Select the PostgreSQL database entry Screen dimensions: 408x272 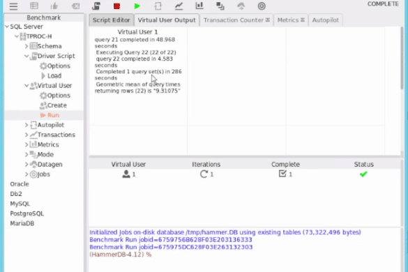(27, 213)
